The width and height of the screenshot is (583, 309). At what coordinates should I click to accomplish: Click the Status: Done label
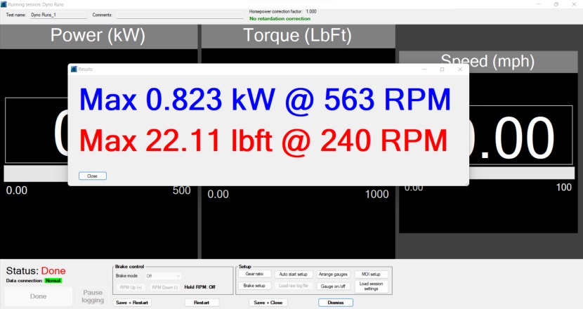(x=36, y=270)
